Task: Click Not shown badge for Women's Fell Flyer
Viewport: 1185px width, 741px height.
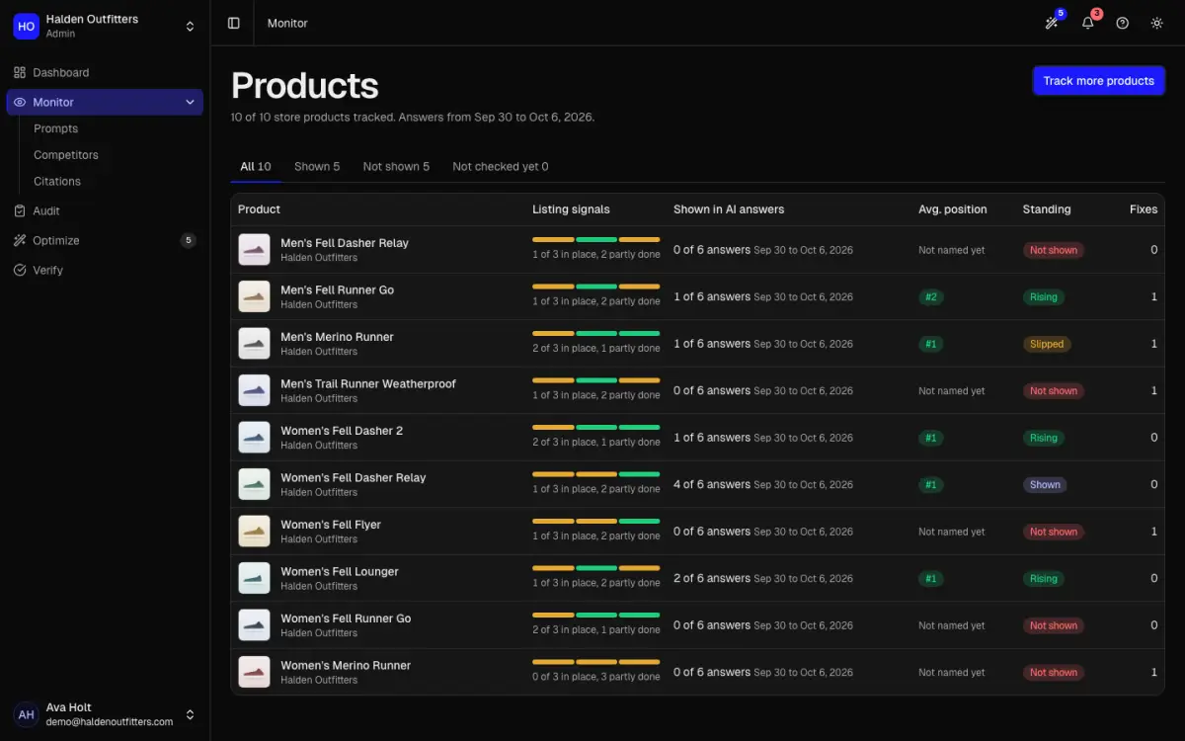Action: 1054,532
